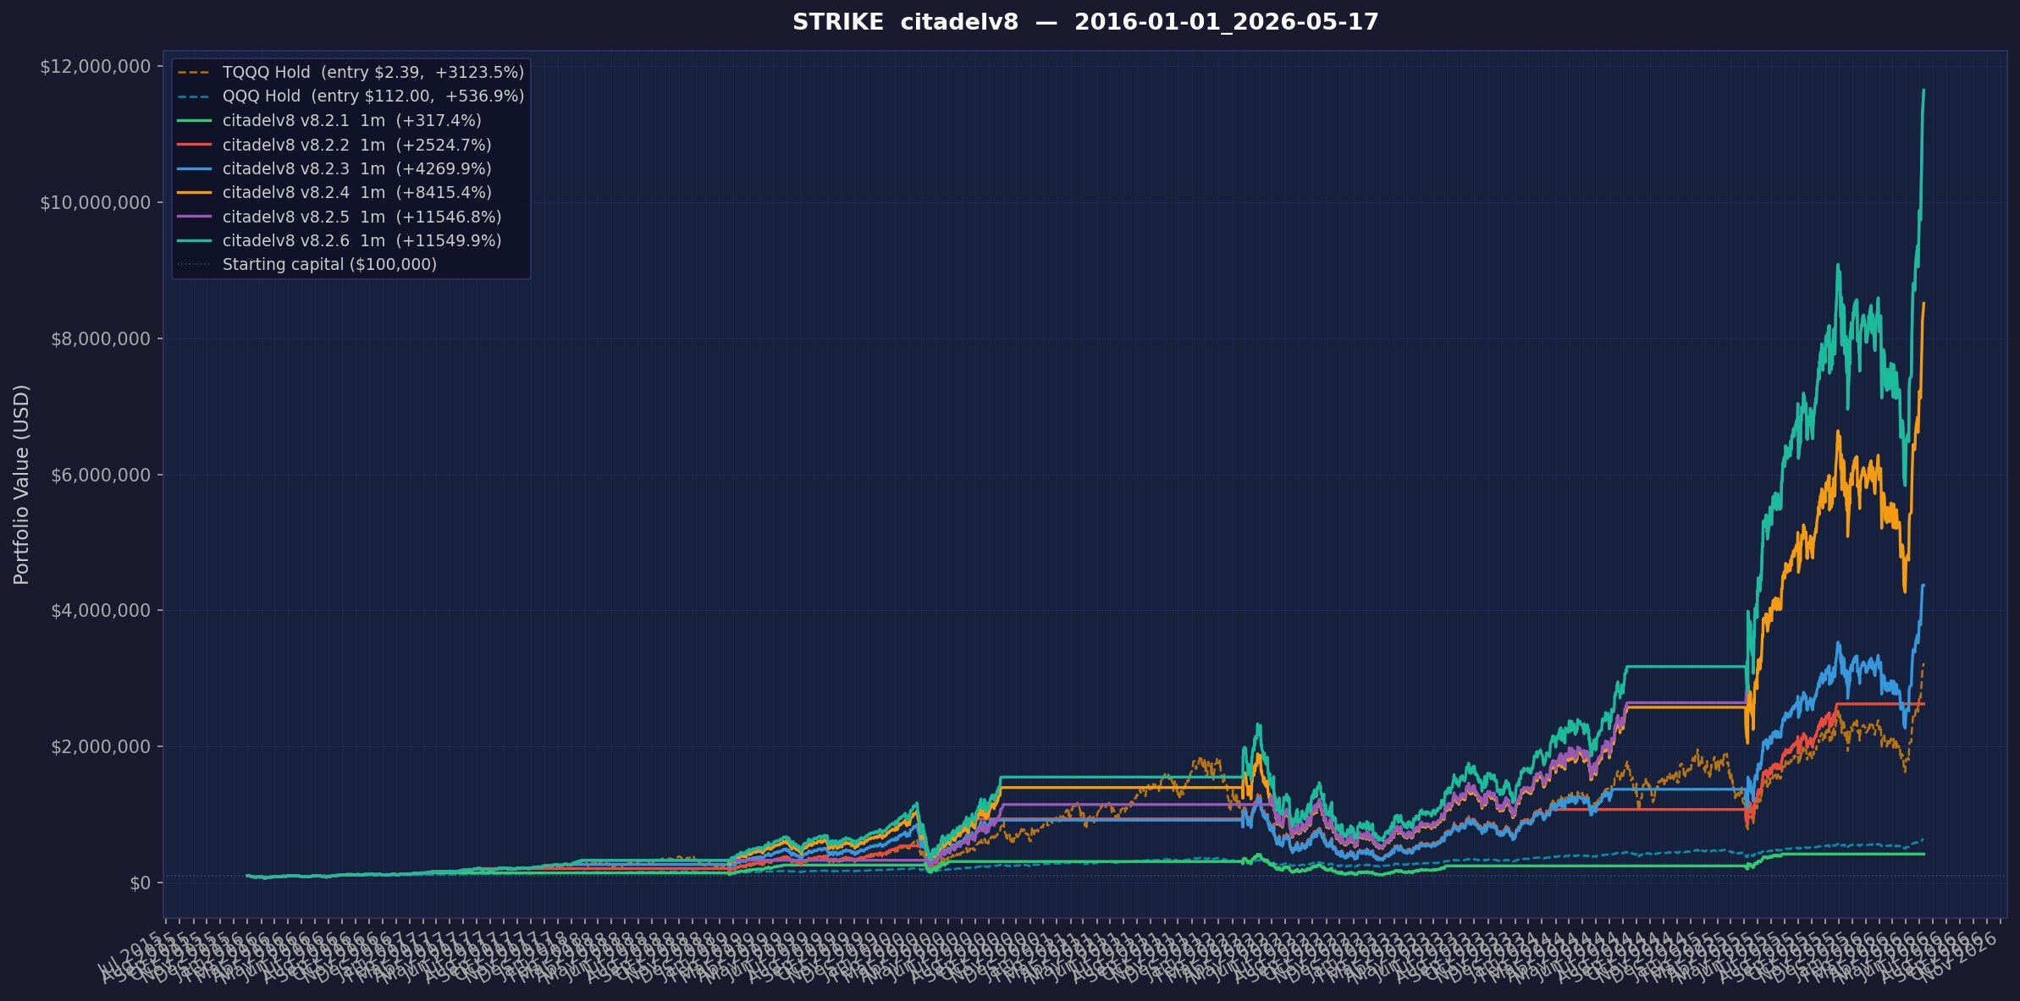Click the $4,000,000 y-axis label

[x=102, y=610]
